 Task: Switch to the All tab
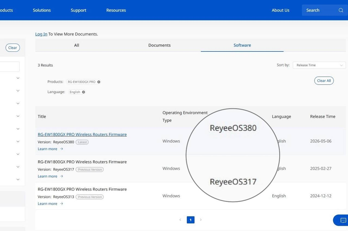pyautogui.click(x=77, y=45)
